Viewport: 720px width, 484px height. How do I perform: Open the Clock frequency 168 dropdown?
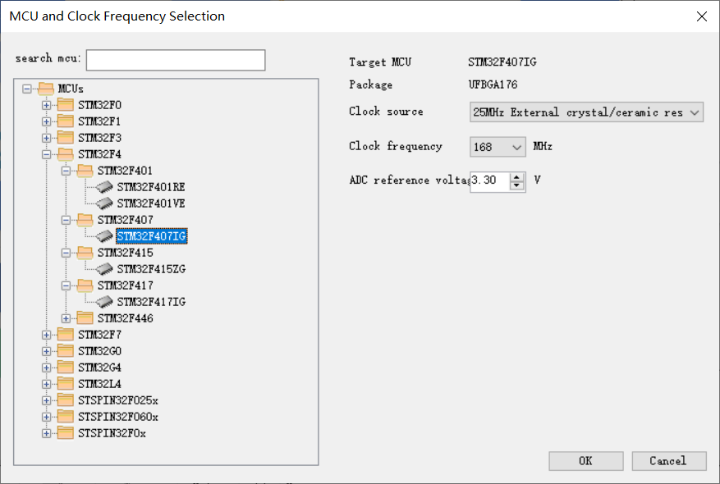(x=498, y=147)
